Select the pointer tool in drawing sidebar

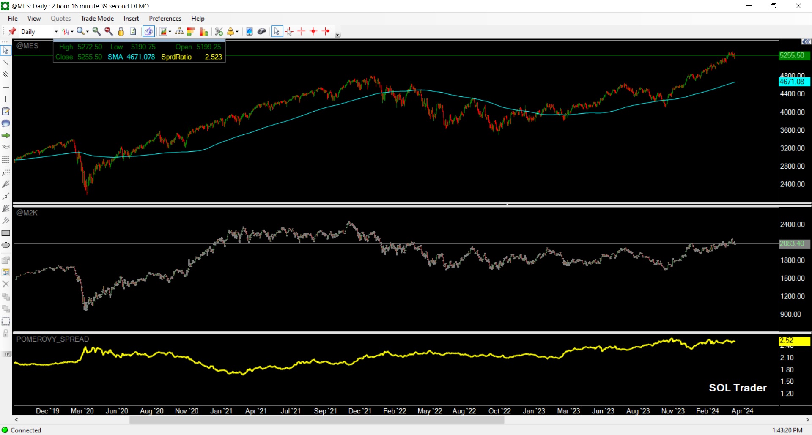tap(6, 50)
